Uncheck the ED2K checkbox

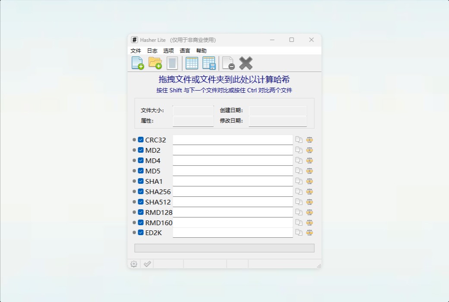pyautogui.click(x=140, y=233)
